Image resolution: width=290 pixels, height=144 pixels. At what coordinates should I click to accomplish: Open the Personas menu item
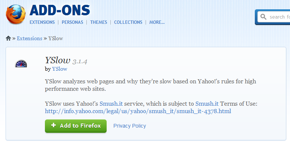point(72,22)
